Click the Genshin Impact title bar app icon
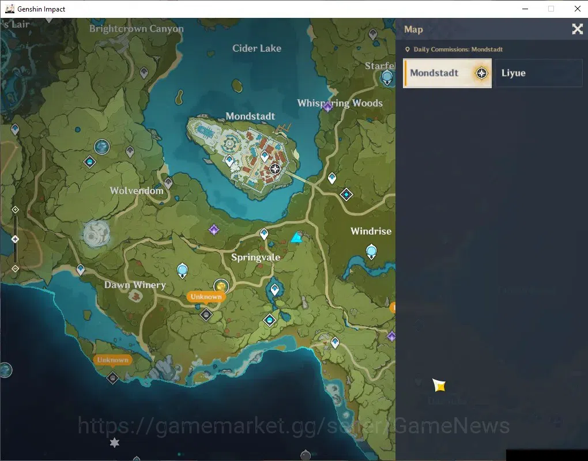This screenshot has width=588, height=461. tap(10, 9)
